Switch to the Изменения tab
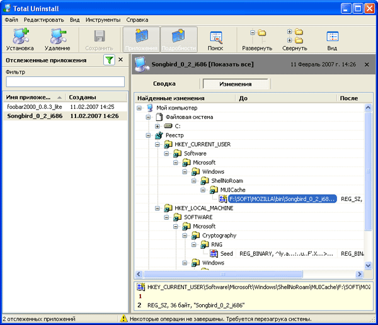 click(235, 84)
